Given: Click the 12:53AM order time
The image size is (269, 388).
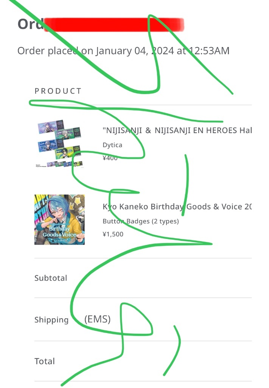Looking at the screenshot, I should coord(209,51).
